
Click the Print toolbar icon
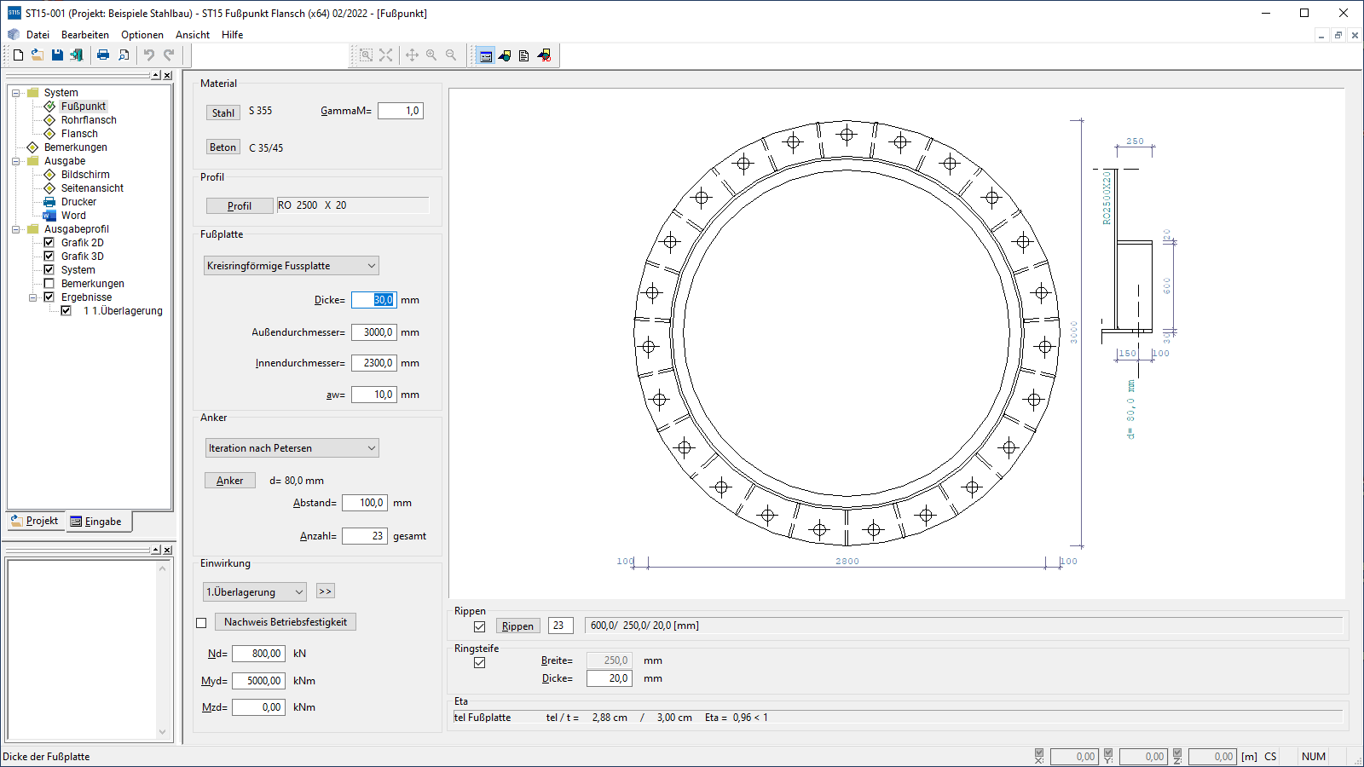pyautogui.click(x=103, y=55)
